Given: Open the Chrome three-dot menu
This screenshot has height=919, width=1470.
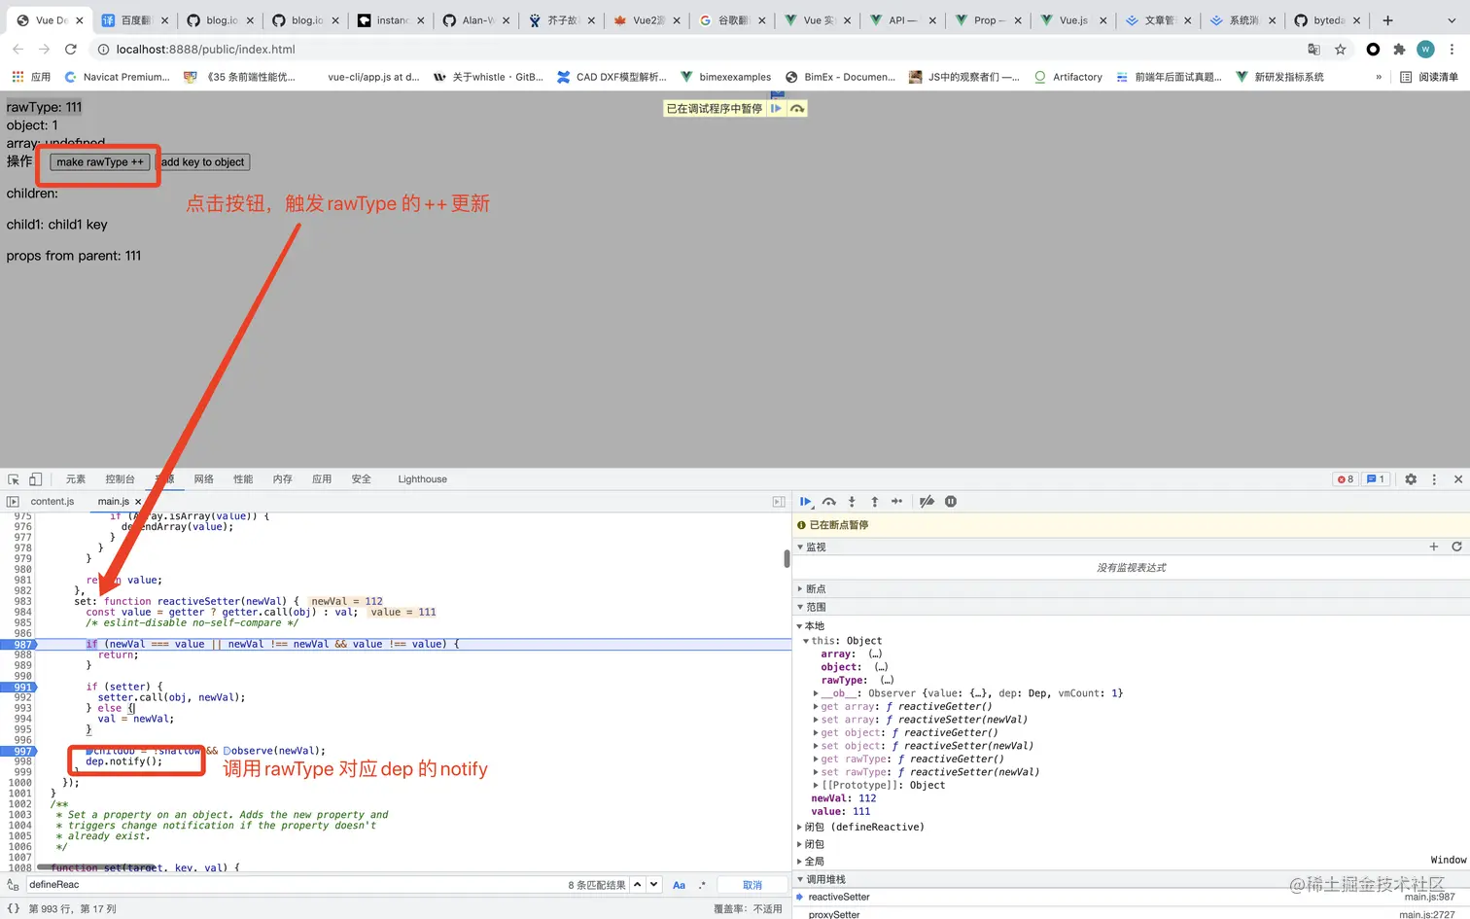Looking at the screenshot, I should tap(1452, 49).
